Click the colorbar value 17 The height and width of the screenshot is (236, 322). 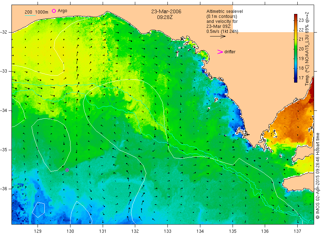301,78
